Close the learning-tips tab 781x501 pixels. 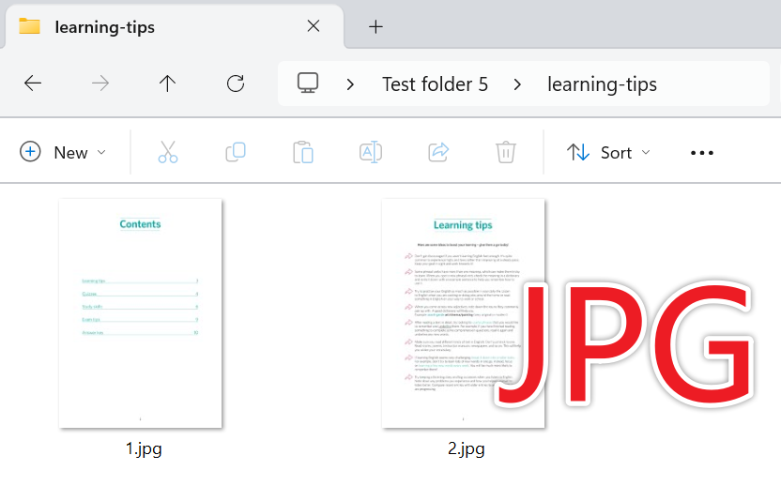point(314,26)
